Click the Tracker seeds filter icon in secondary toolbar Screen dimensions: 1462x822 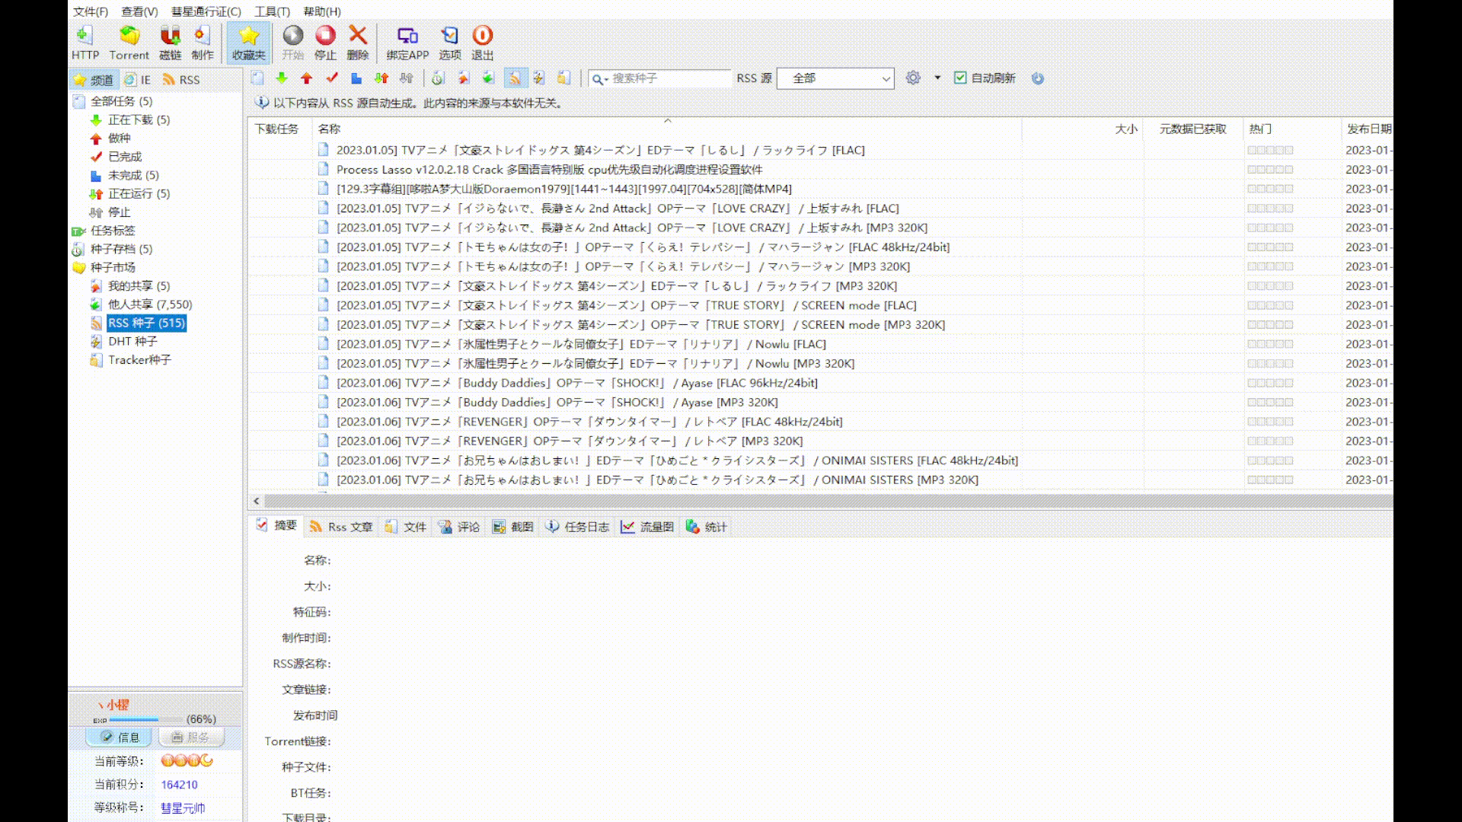(x=563, y=78)
